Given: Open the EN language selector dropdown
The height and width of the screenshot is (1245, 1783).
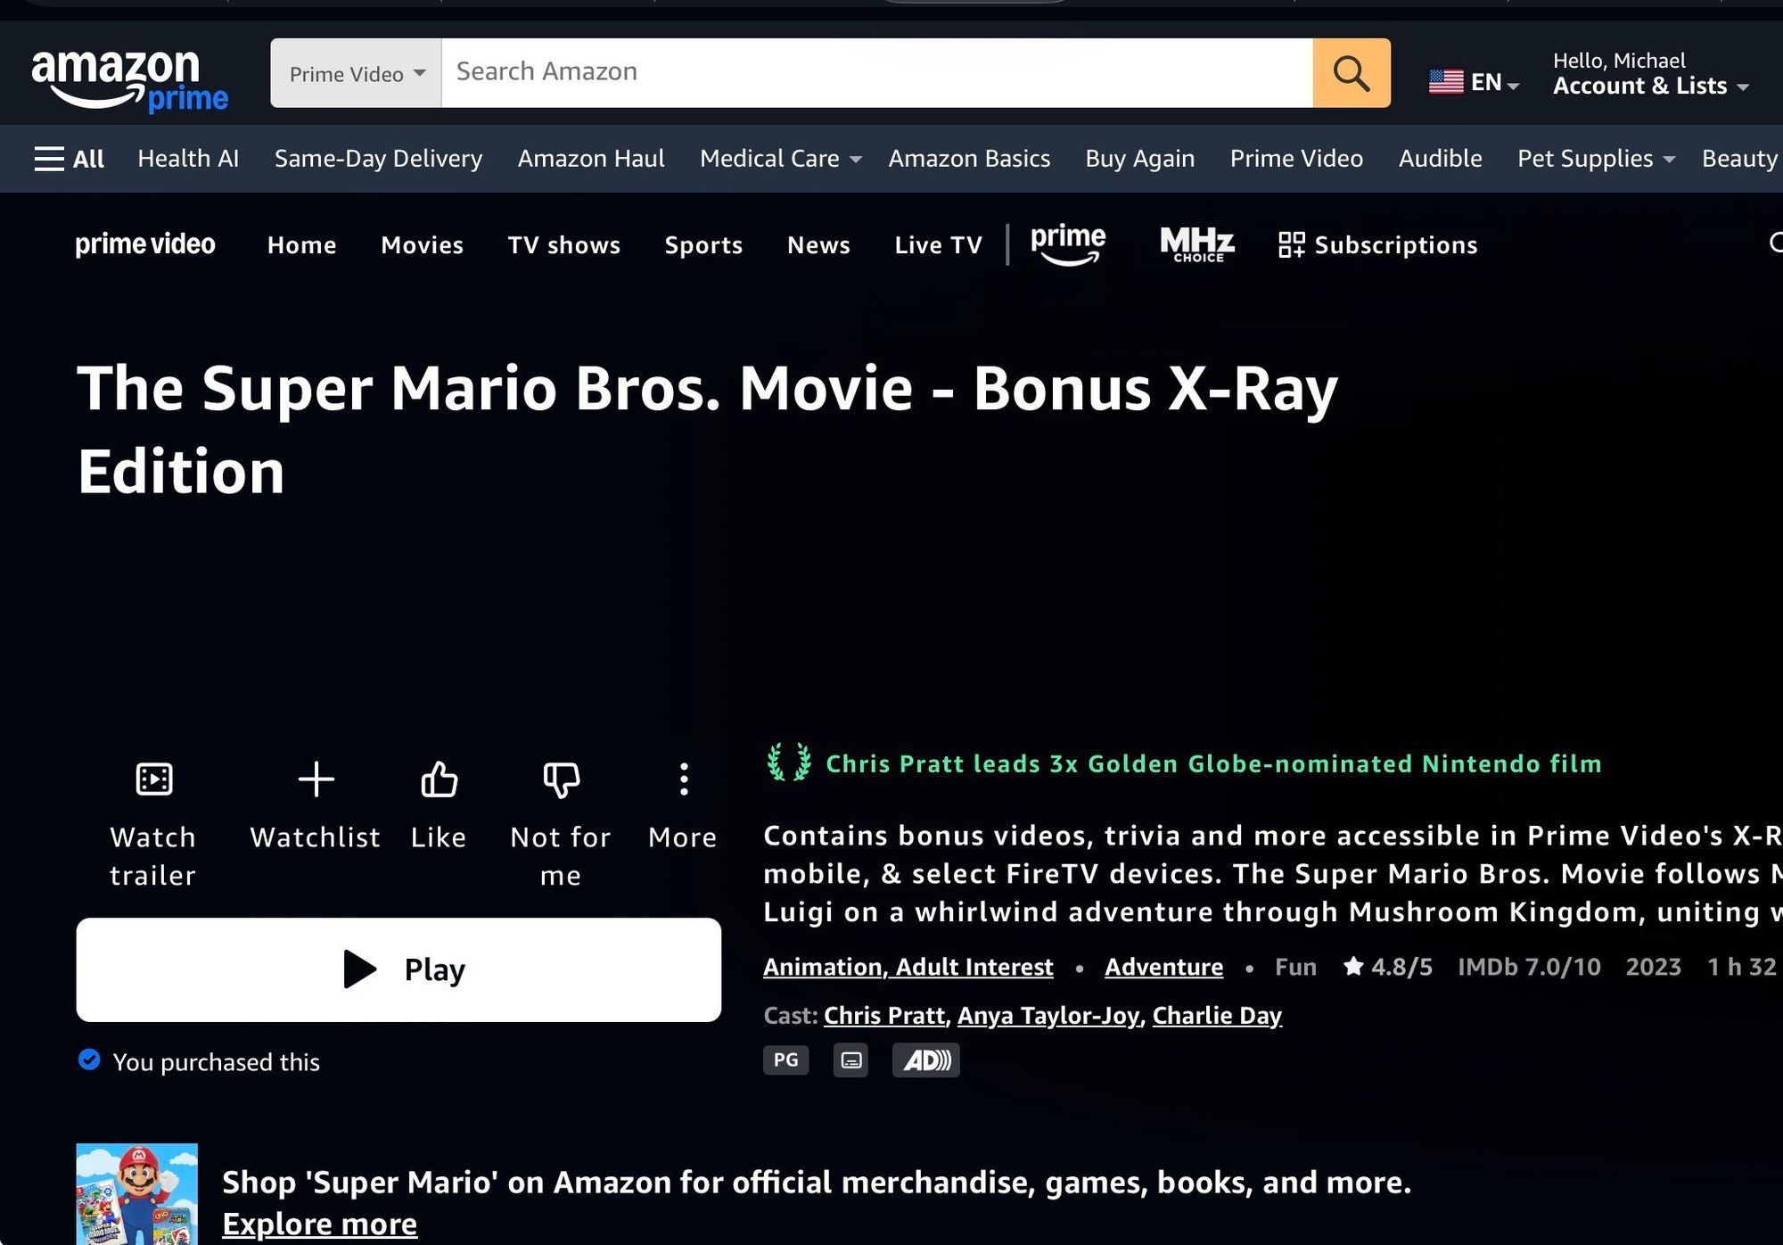Looking at the screenshot, I should 1474,82.
